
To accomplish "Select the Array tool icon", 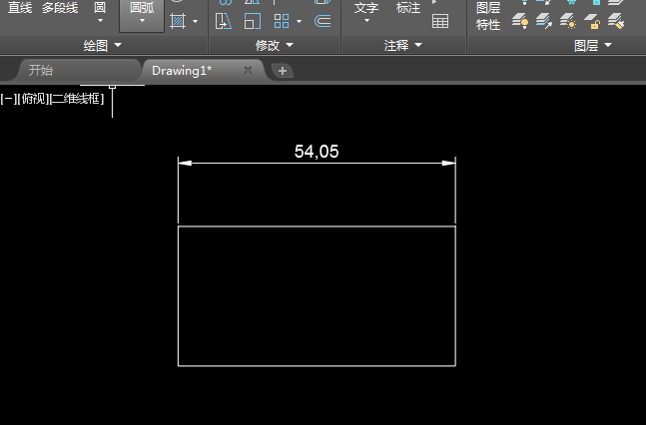I will [282, 21].
